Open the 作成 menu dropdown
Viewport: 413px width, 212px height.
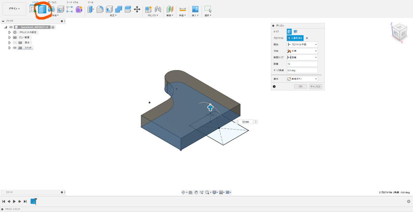pyautogui.click(x=55, y=15)
